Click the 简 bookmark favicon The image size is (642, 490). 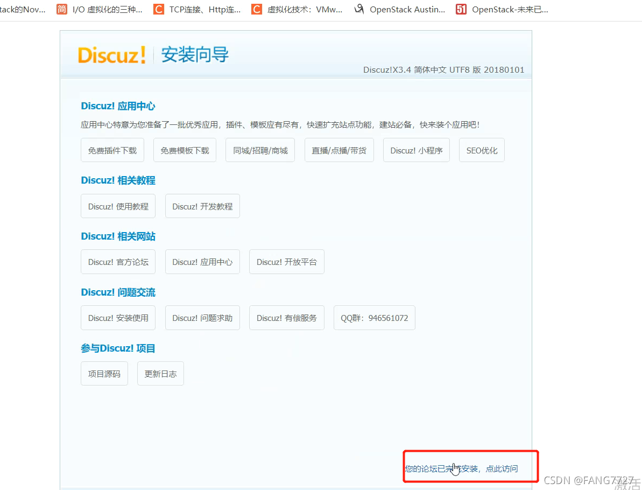[61, 9]
